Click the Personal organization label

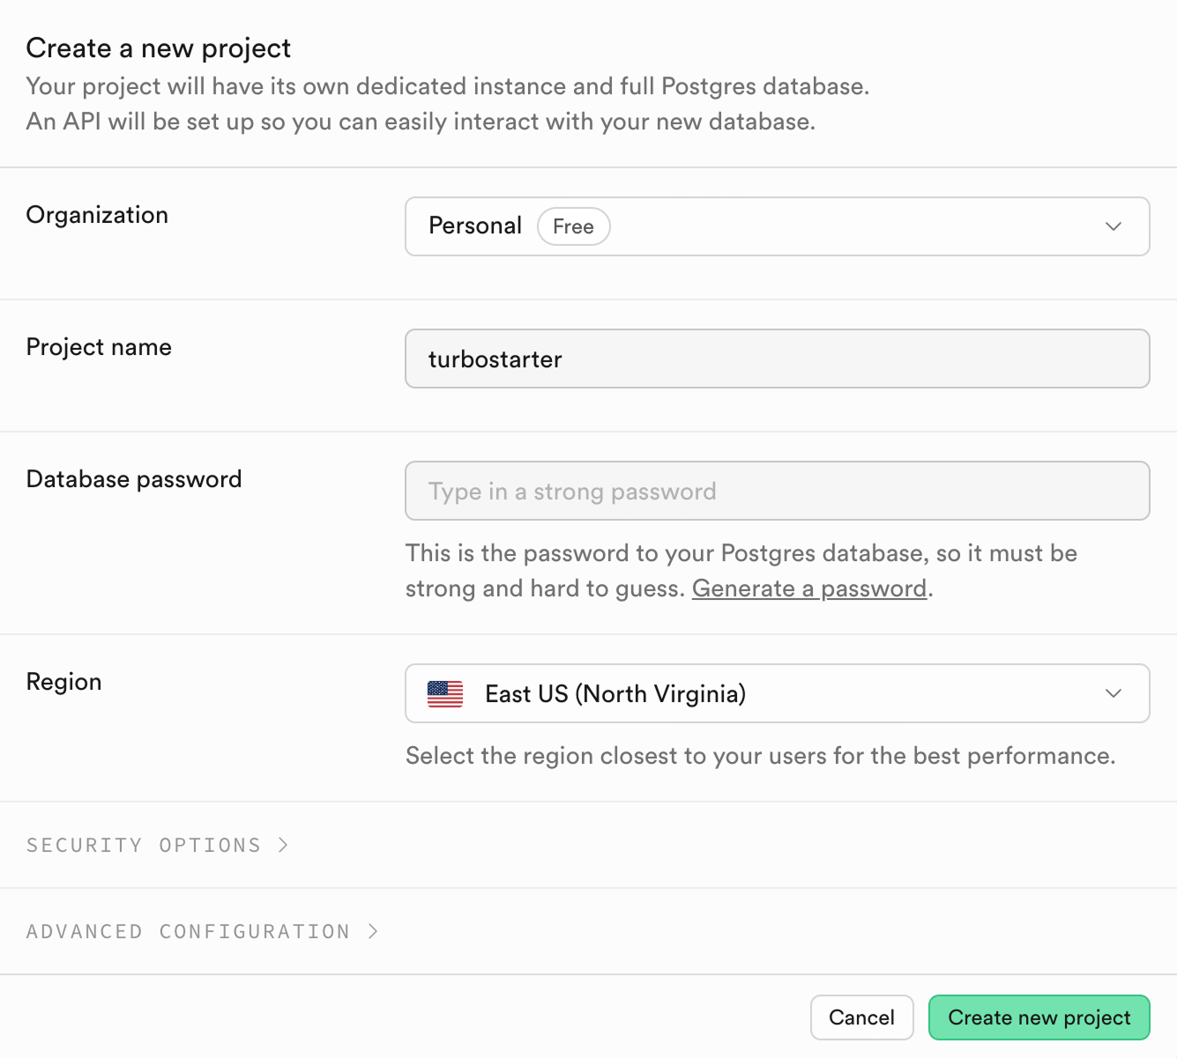click(x=475, y=226)
